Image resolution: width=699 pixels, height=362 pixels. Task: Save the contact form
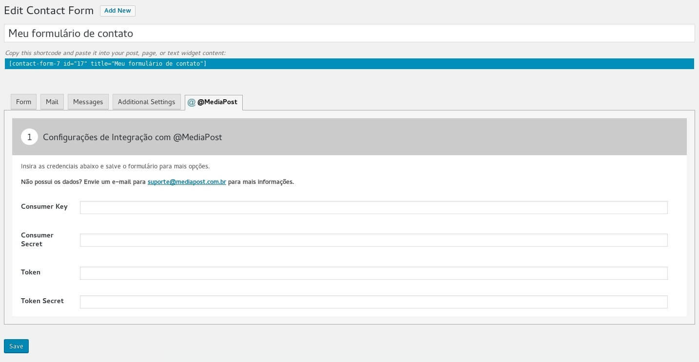pyautogui.click(x=16, y=346)
